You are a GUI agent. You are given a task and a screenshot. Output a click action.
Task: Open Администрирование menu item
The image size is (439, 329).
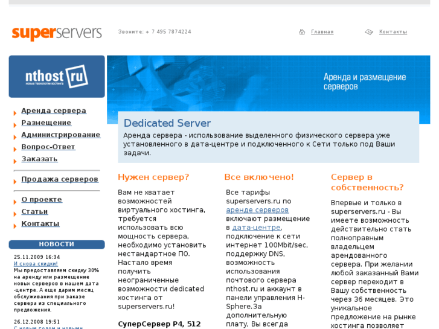61,135
